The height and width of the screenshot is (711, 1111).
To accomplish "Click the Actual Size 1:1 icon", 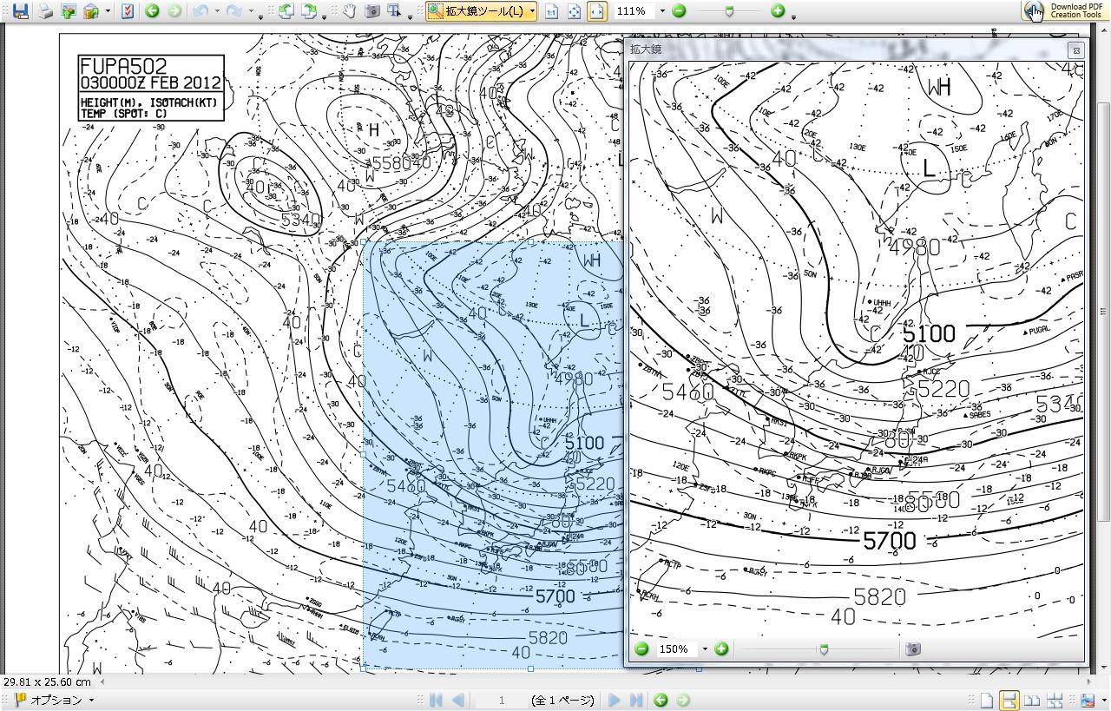I will (x=551, y=11).
